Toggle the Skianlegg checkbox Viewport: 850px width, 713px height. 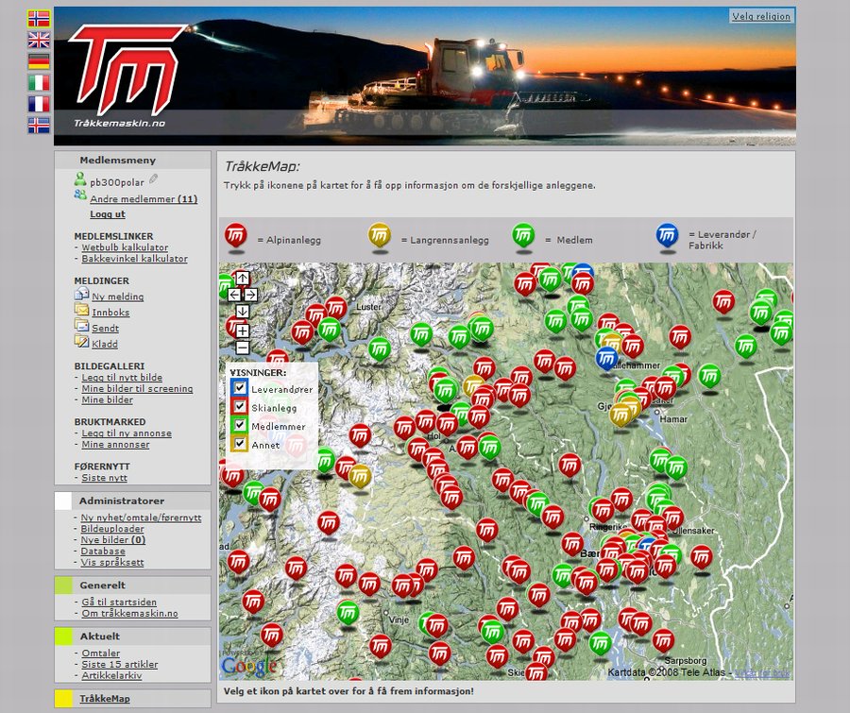click(x=239, y=407)
